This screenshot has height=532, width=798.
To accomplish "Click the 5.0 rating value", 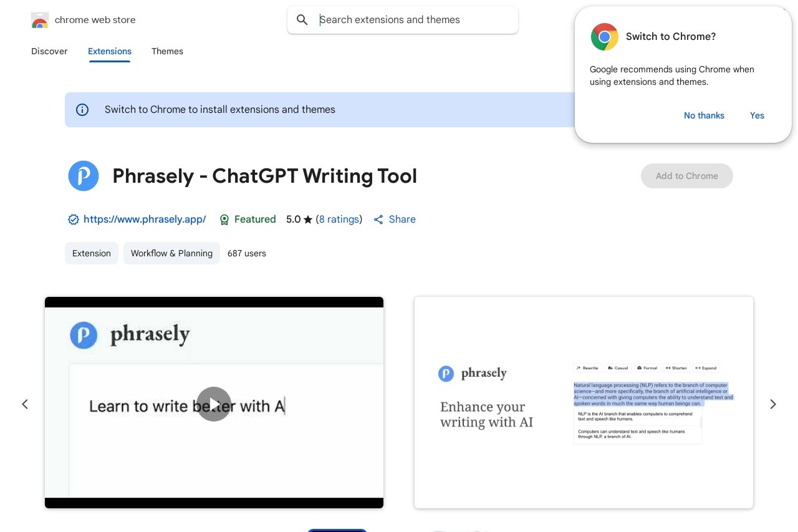I will 294,220.
